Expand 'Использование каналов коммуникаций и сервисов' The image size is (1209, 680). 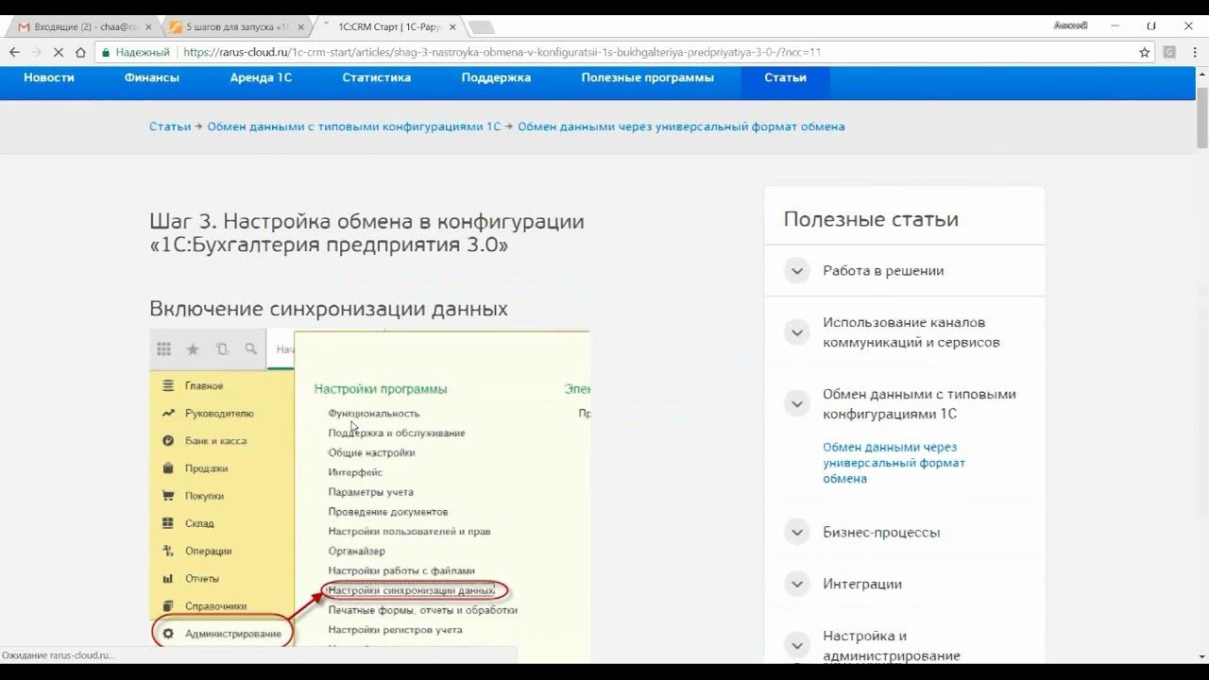[x=797, y=332]
